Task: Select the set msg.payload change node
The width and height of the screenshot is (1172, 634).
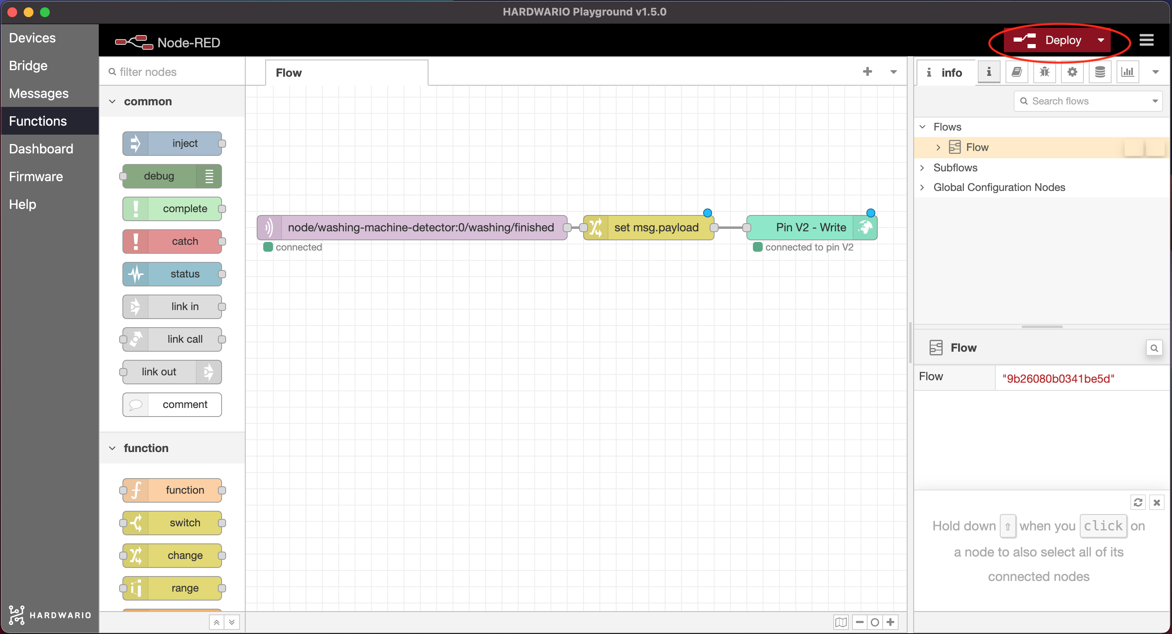Action: 648,227
